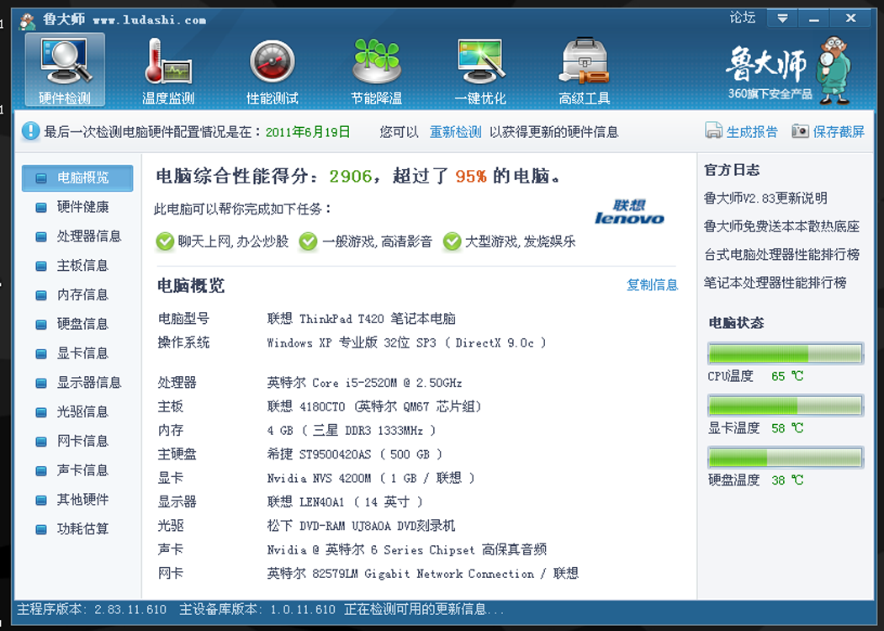Open the 温度监测 temperature monitor

(168, 71)
